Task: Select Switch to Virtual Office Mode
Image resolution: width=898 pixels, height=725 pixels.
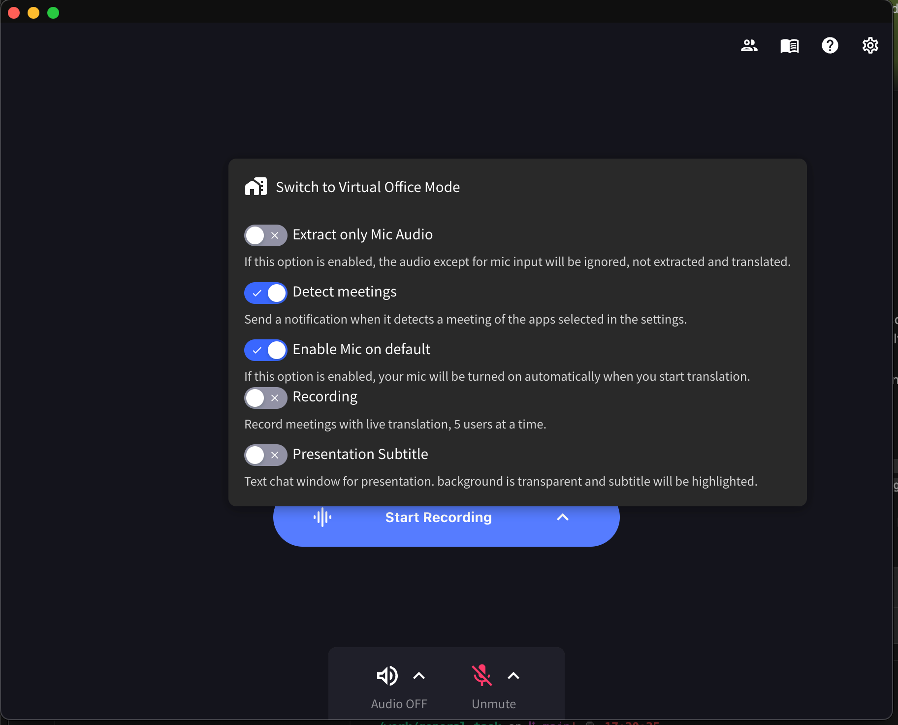Action: click(x=367, y=187)
